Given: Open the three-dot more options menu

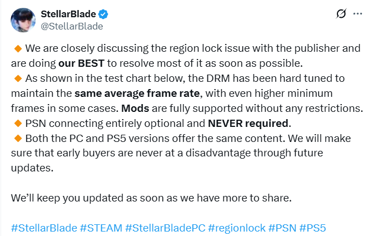Looking at the screenshot, I should point(357,14).
